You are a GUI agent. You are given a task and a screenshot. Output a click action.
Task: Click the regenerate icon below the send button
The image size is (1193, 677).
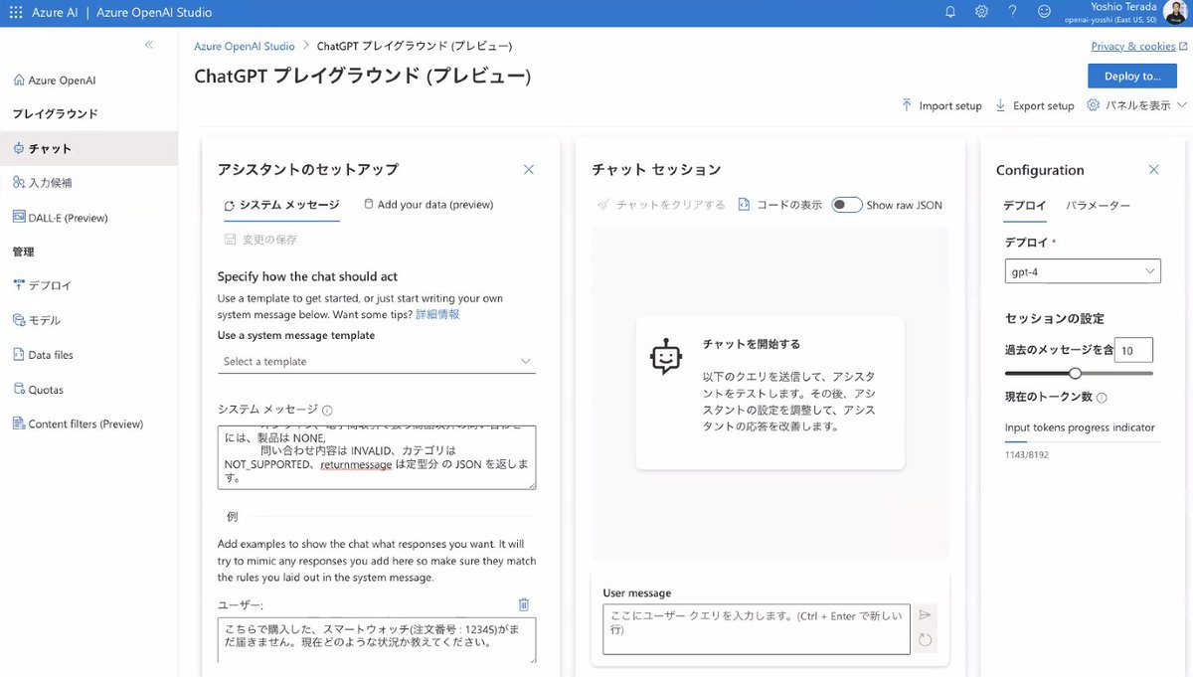tap(926, 639)
